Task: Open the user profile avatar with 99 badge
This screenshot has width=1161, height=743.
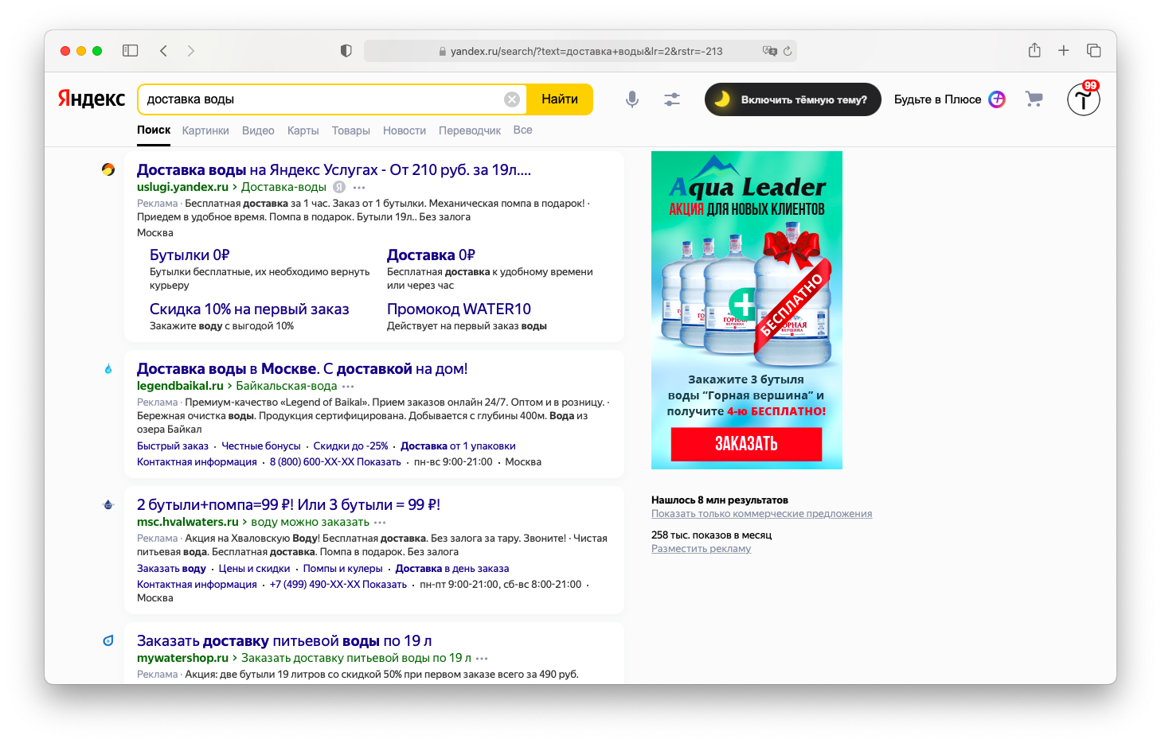Action: (x=1083, y=99)
